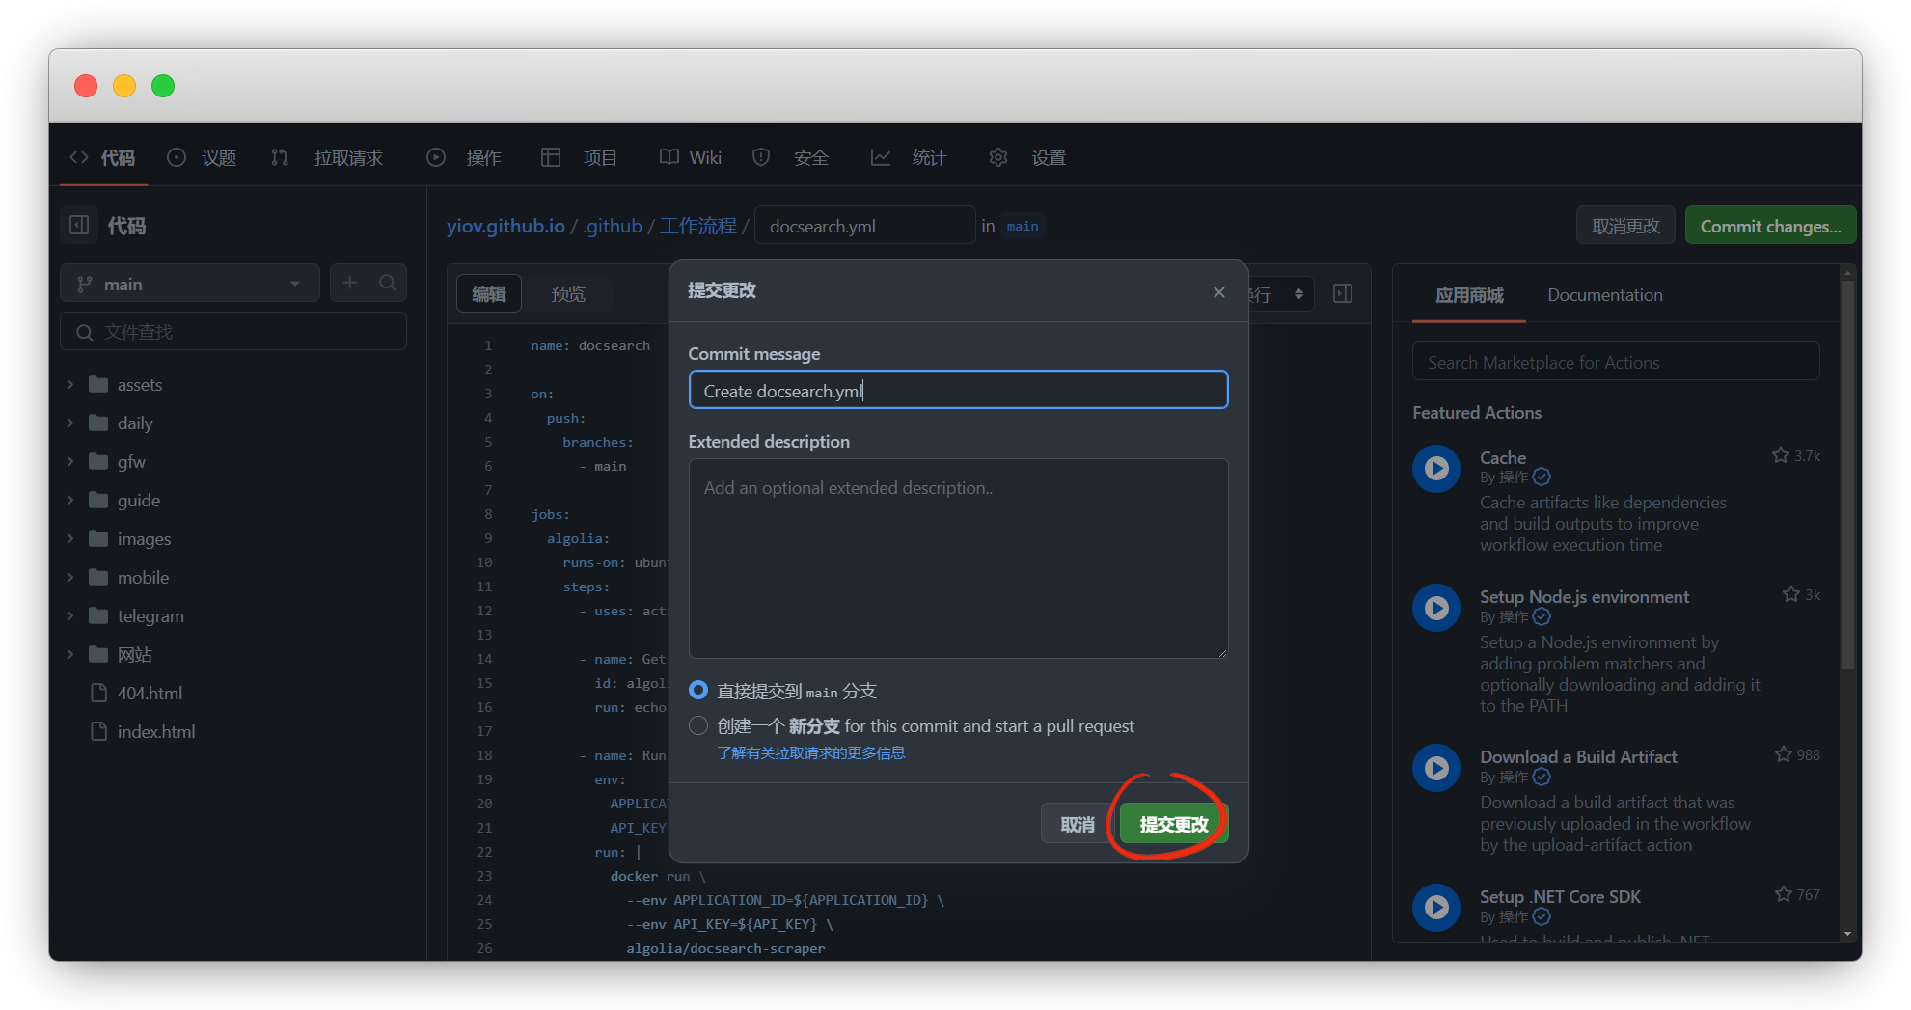The image size is (1911, 1010).
Task: Click the Cache action play icon
Action: click(1435, 468)
